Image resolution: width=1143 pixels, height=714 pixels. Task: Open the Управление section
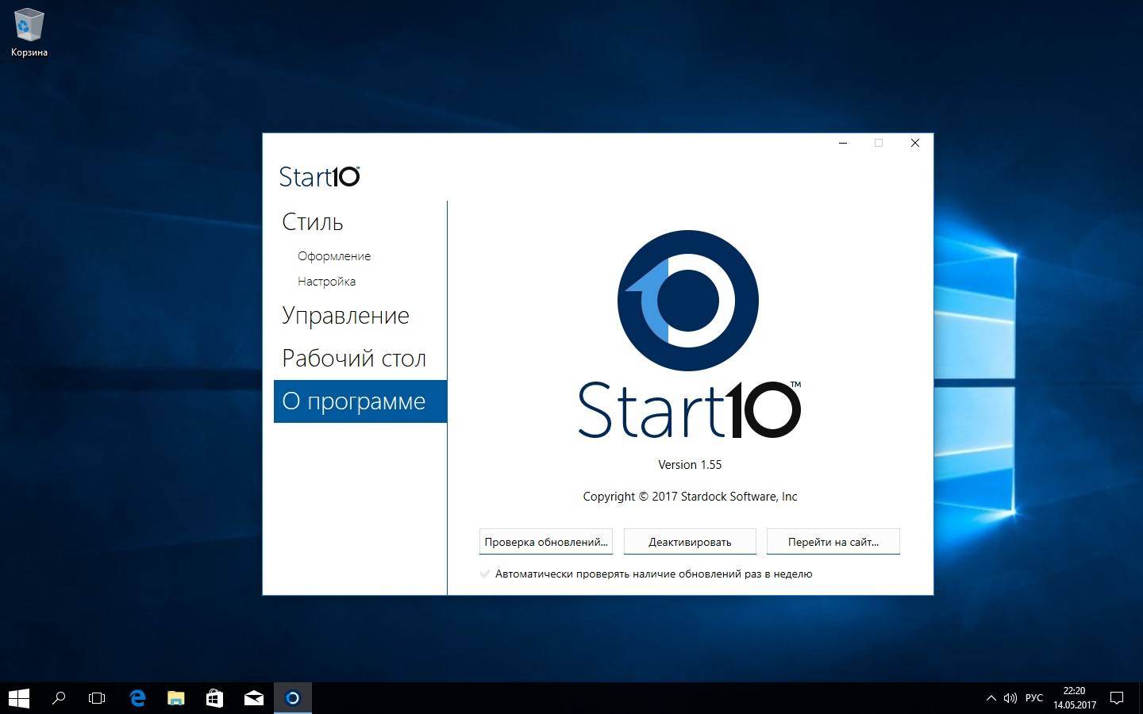(345, 316)
